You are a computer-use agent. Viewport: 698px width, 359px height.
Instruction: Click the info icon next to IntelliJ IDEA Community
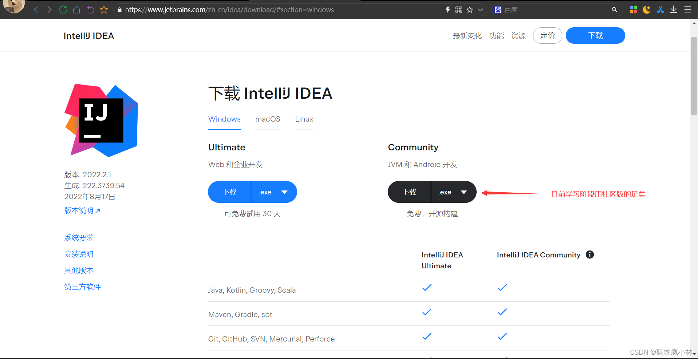(x=590, y=255)
